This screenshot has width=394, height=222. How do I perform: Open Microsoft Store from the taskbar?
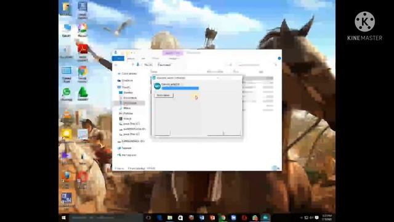pos(180,218)
